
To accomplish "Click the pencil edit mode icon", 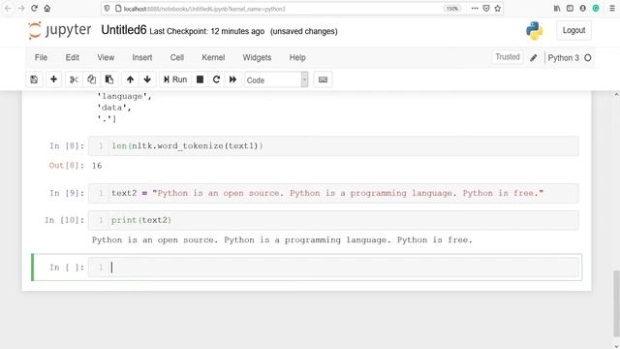I will (534, 58).
